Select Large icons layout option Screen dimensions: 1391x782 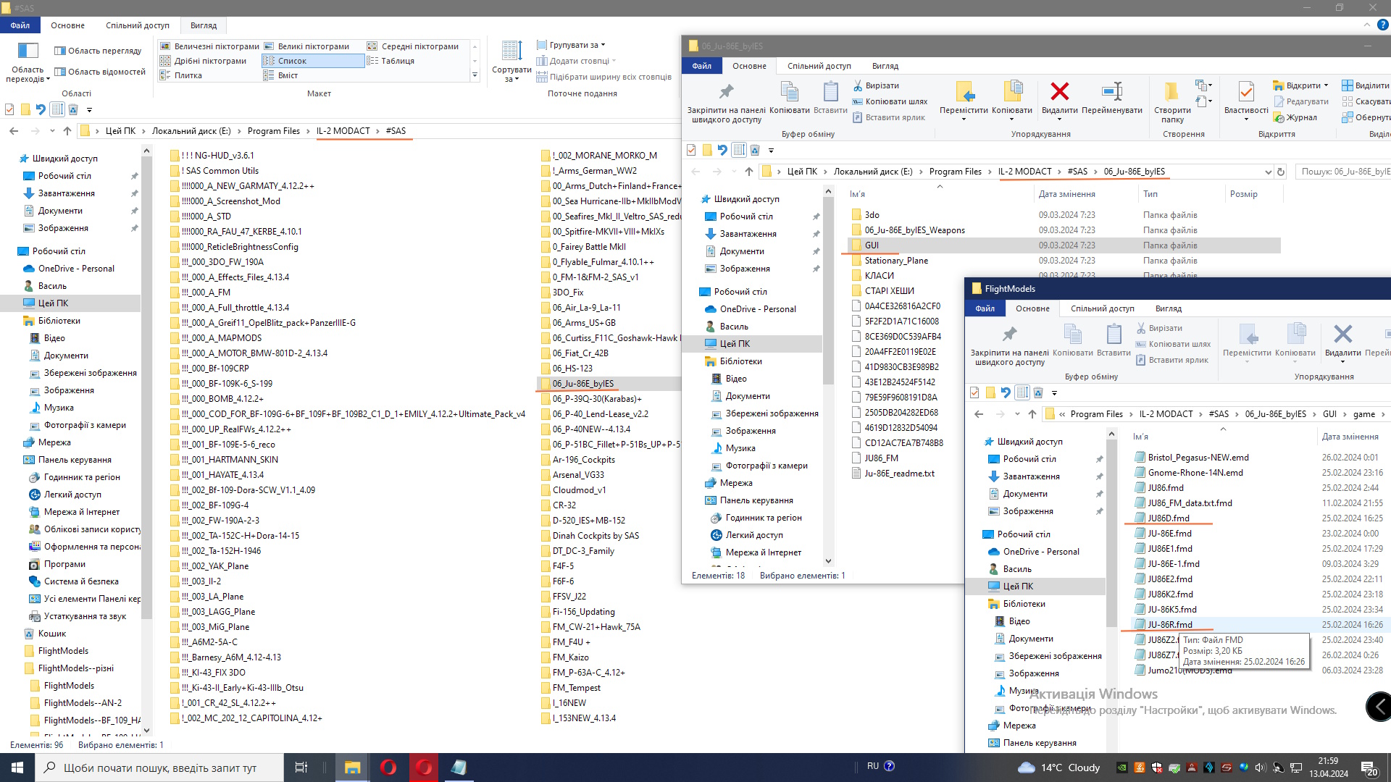click(x=313, y=46)
